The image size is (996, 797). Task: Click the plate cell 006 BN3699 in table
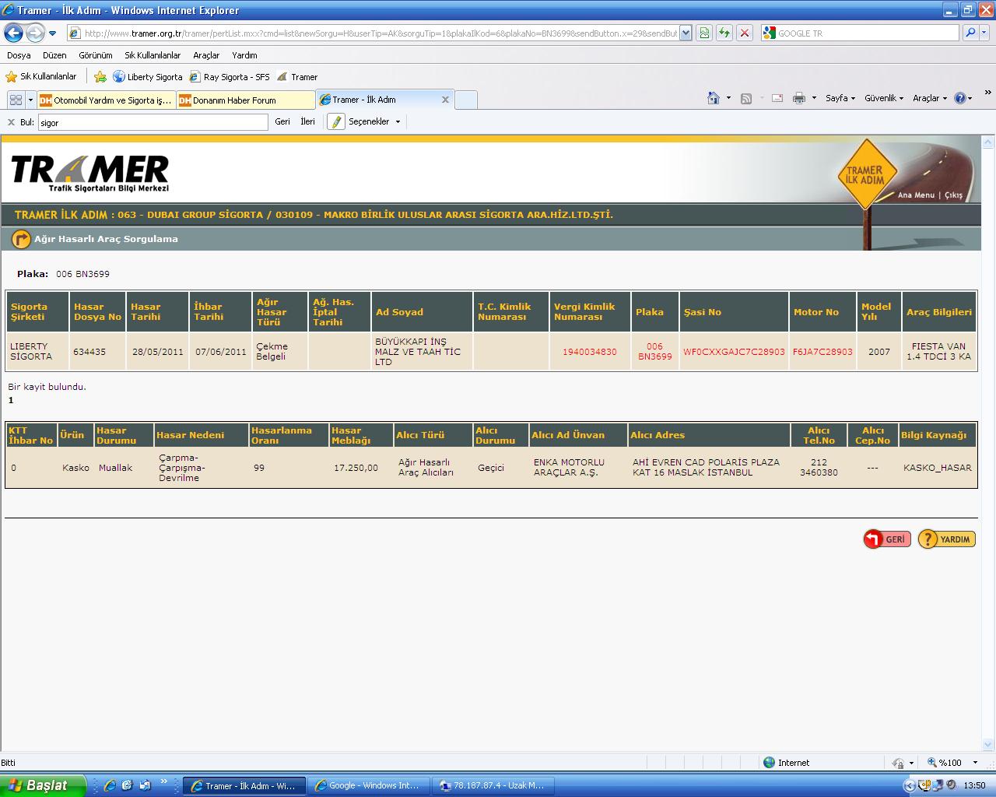(654, 352)
